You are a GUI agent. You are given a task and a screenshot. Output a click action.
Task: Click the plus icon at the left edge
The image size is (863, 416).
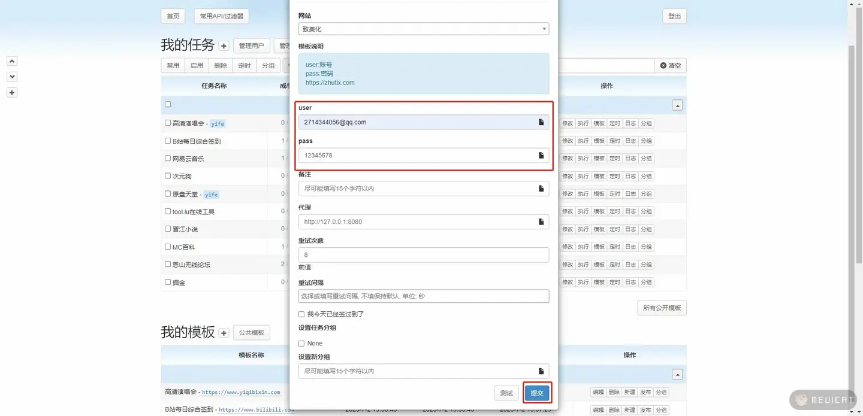pyautogui.click(x=12, y=93)
